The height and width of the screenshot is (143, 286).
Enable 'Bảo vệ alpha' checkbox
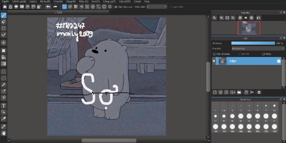tap(214, 54)
